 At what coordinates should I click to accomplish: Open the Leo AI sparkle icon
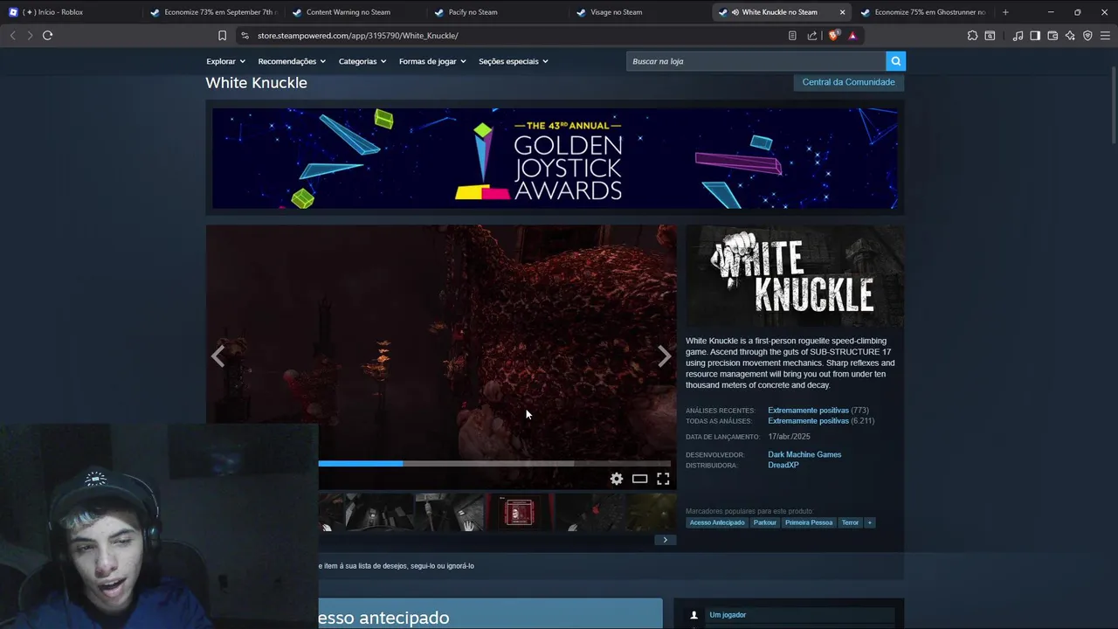[x=1070, y=36]
